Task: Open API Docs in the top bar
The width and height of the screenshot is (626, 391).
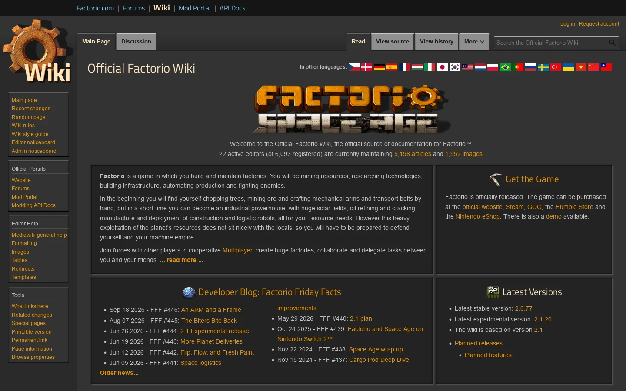Action: pyautogui.click(x=232, y=8)
